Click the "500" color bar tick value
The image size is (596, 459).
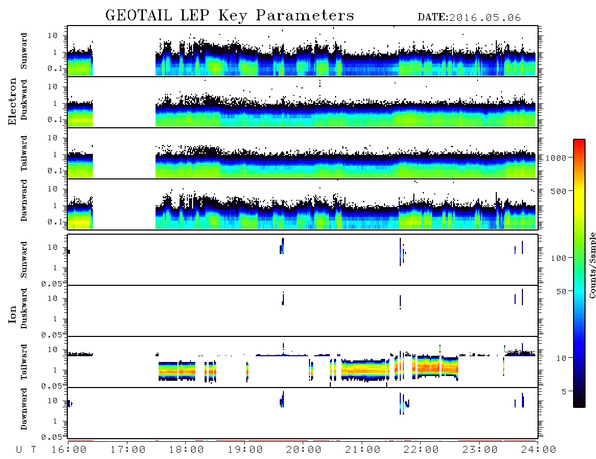click(x=558, y=191)
